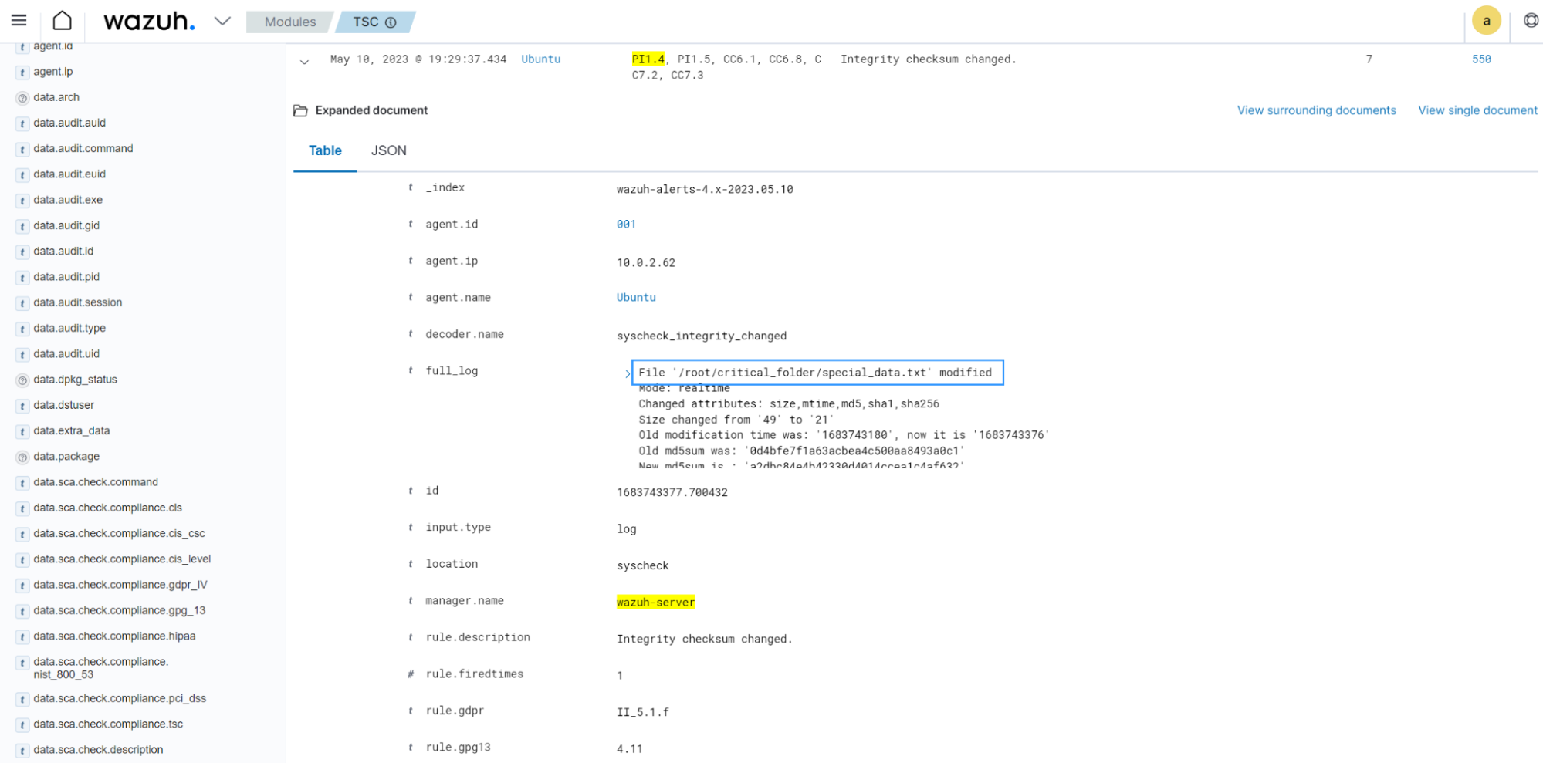Click the decoder.name value syscheck_integrity_changed
The height and width of the screenshot is (763, 1543).
pyautogui.click(x=701, y=336)
